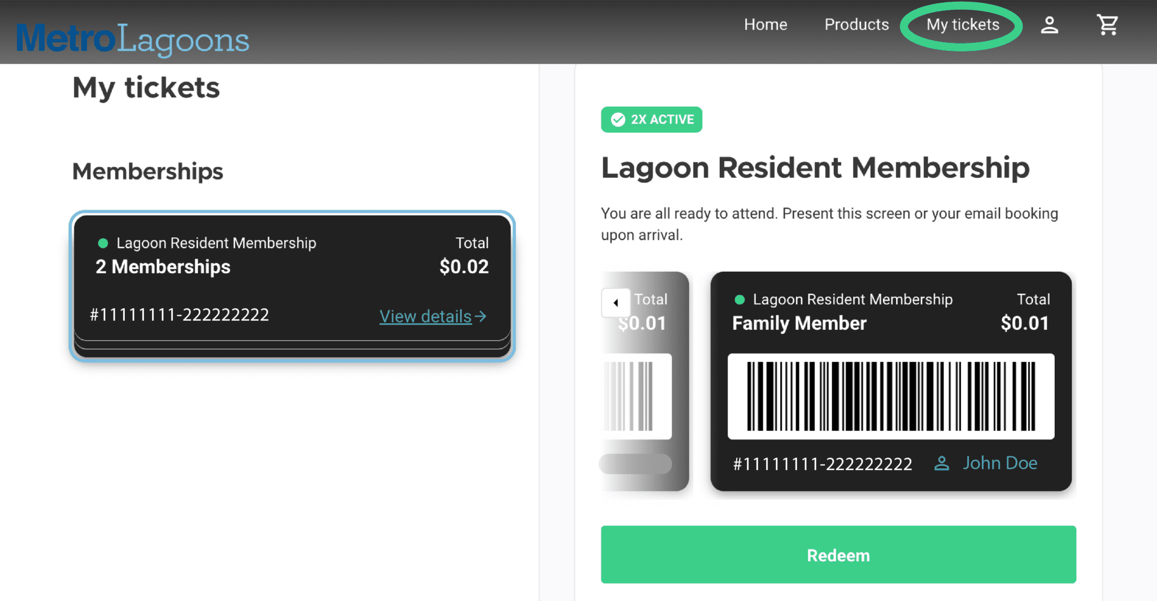
Task: Switch to the Products page
Action: pos(856,25)
